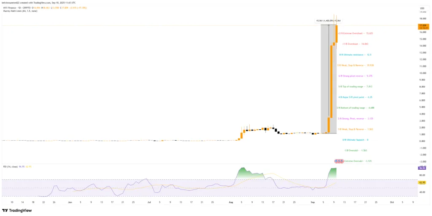Click the US flag event markers
432x216 pixels.
(x=339, y=161)
